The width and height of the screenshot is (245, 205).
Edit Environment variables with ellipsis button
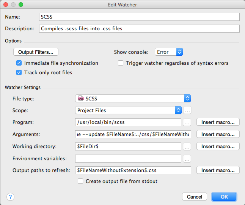pos(187,159)
